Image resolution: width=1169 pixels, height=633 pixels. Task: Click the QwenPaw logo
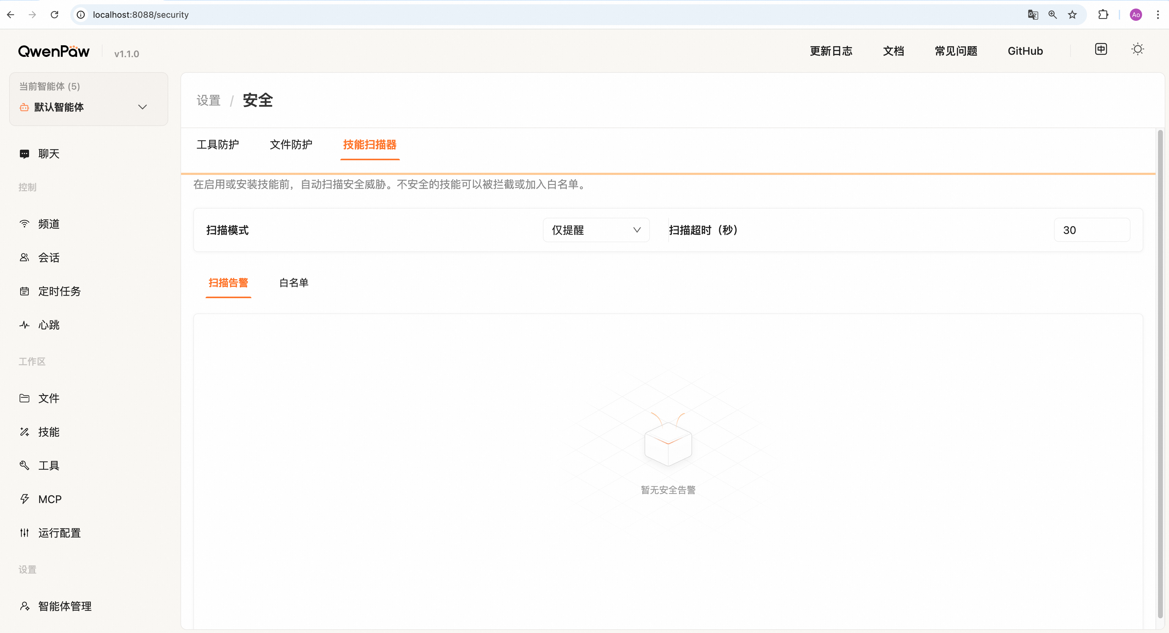[54, 51]
